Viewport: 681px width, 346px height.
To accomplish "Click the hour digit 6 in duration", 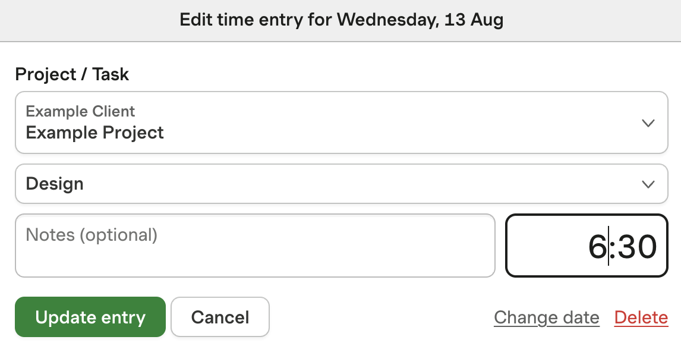I will click(597, 247).
